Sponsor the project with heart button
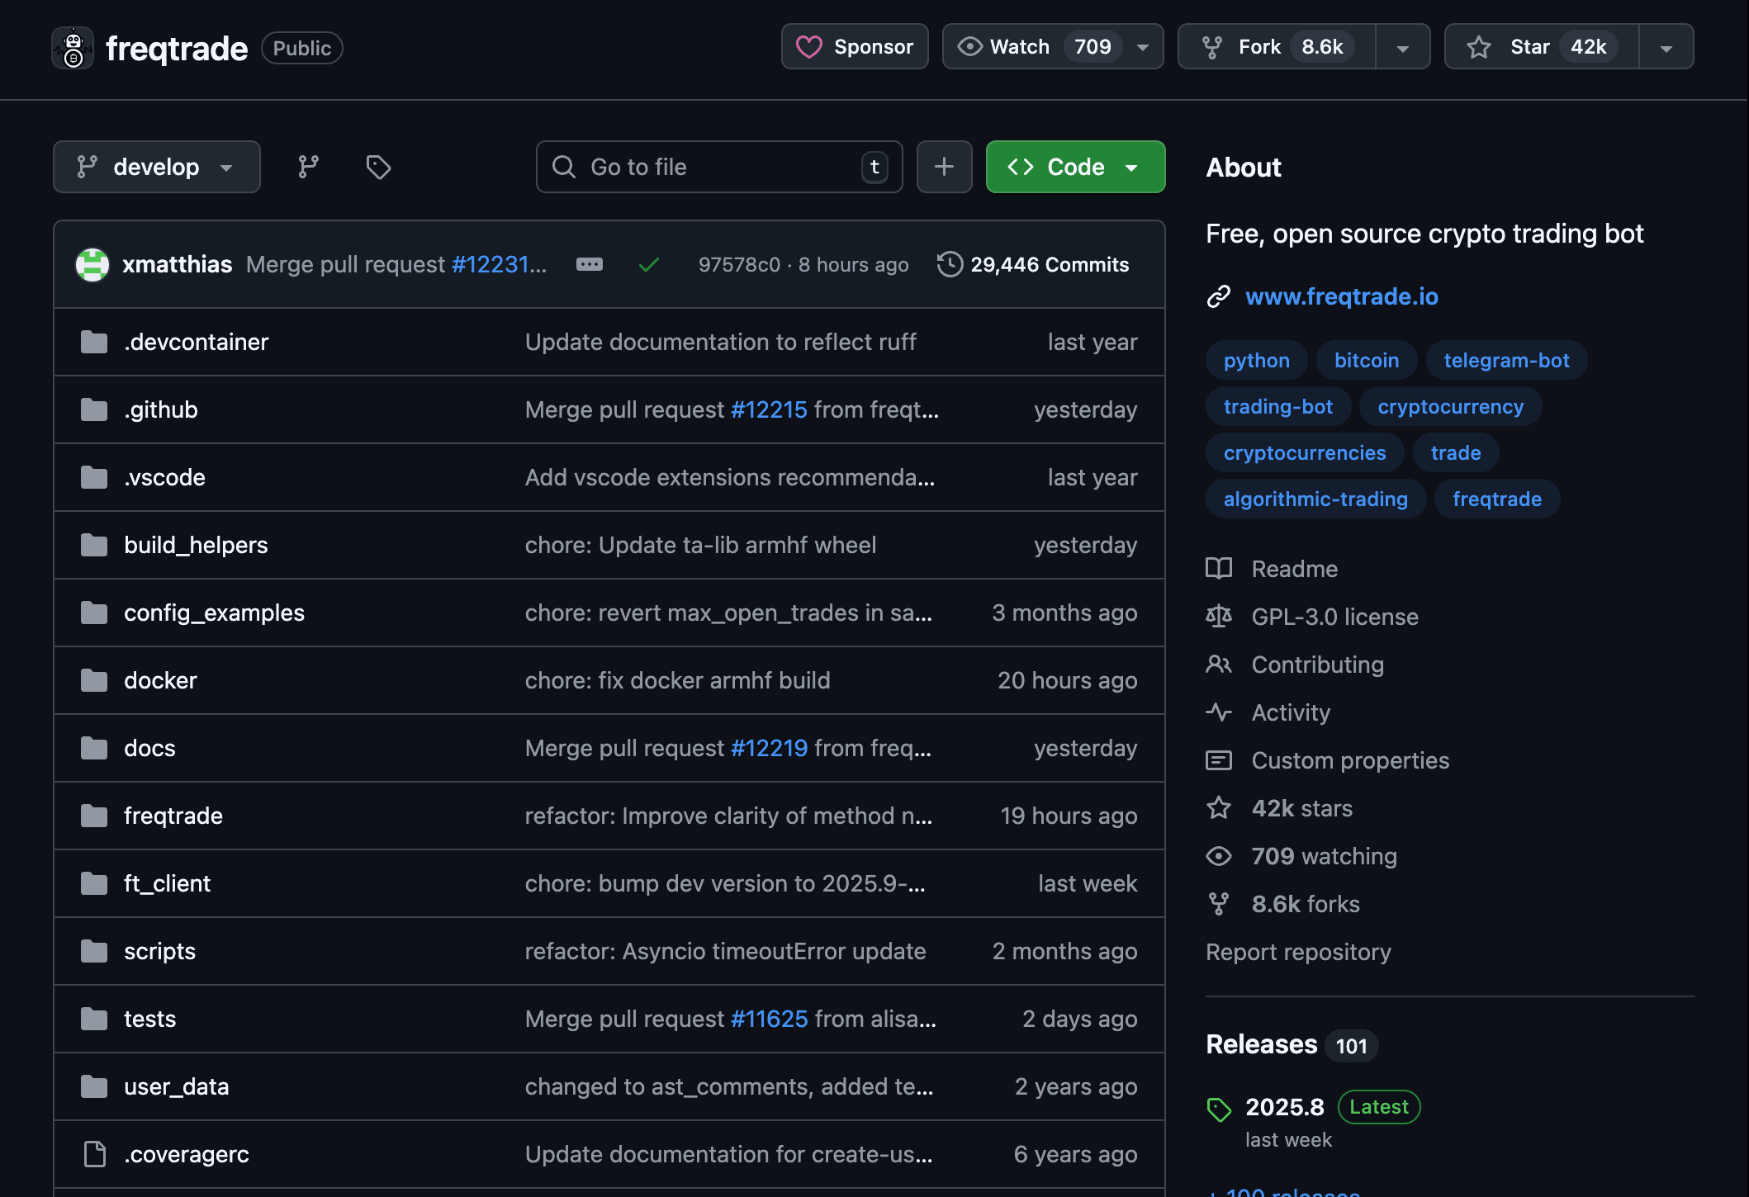Screen dimensions: 1749x1197 pos(854,46)
